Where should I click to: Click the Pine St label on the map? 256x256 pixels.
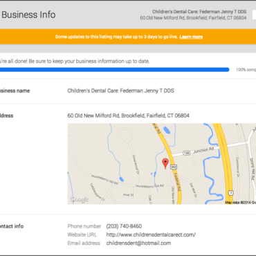pyautogui.click(x=128, y=195)
